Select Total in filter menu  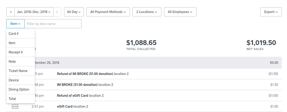tap(20, 99)
